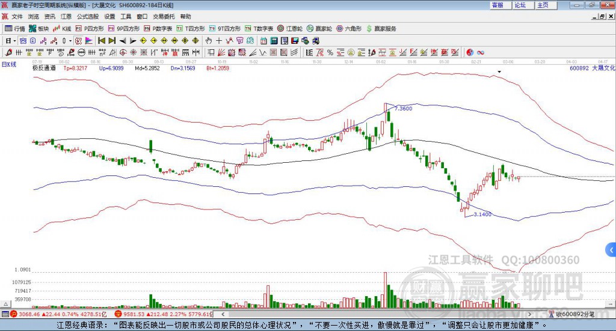Screen dimensions: 616x331
Task: Click the horizontal scrollbar right arrow
Action: click(529, 314)
